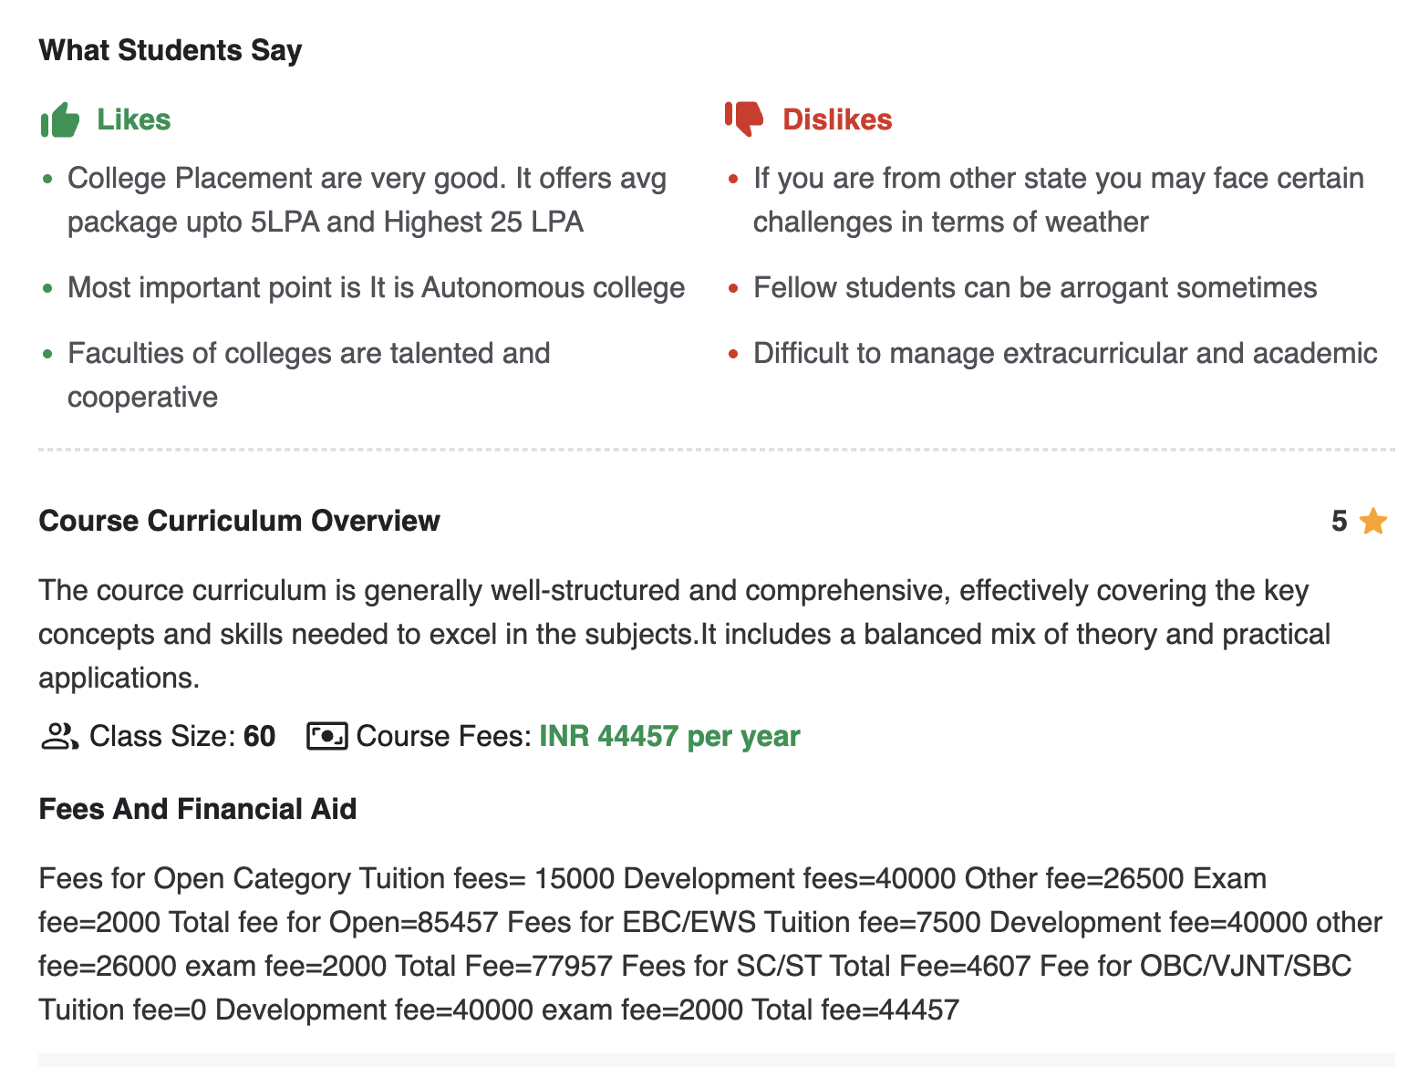
Task: Click the red thumbs-down Dislikes icon
Action: (744, 119)
